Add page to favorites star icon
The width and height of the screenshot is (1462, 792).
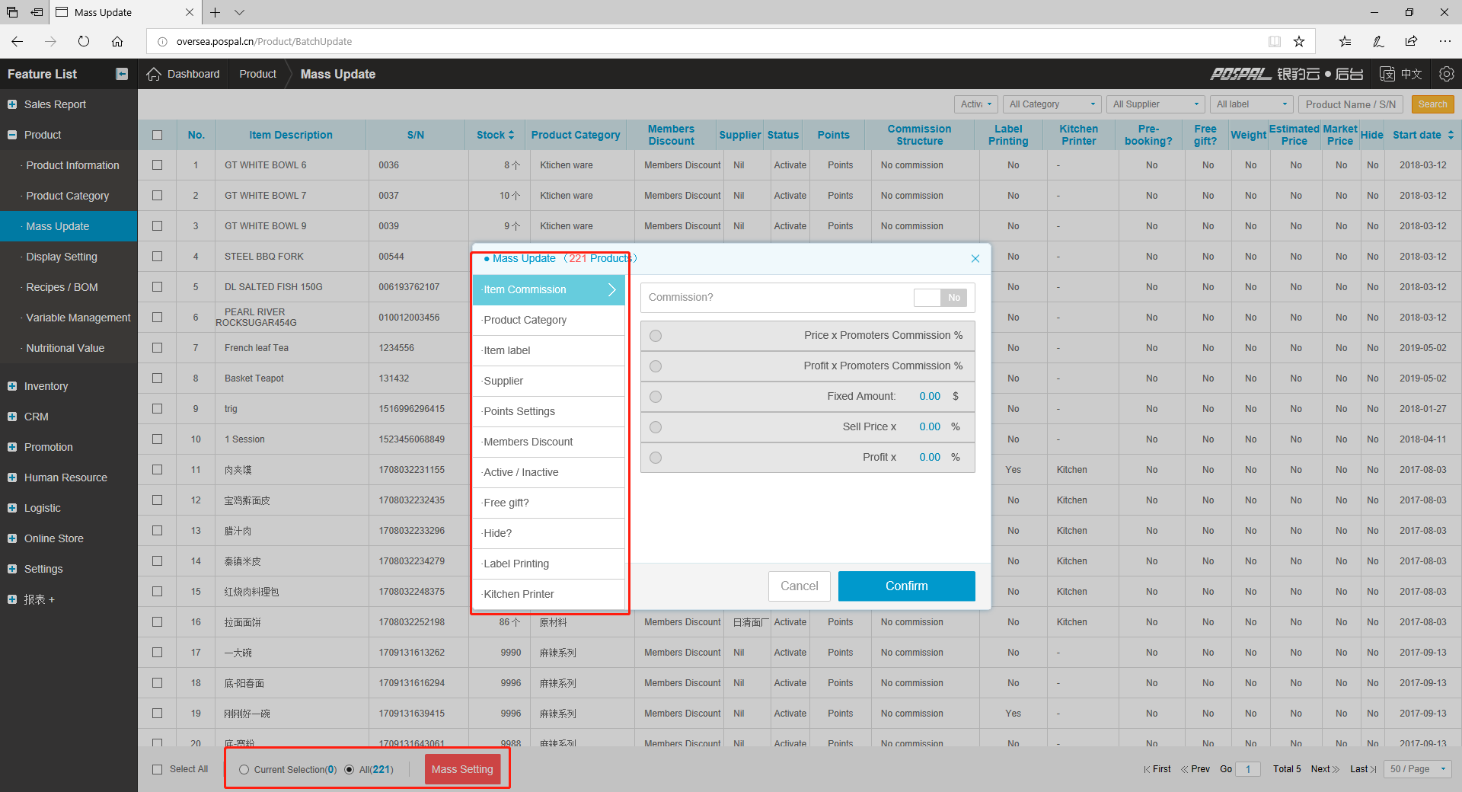[x=1299, y=41]
